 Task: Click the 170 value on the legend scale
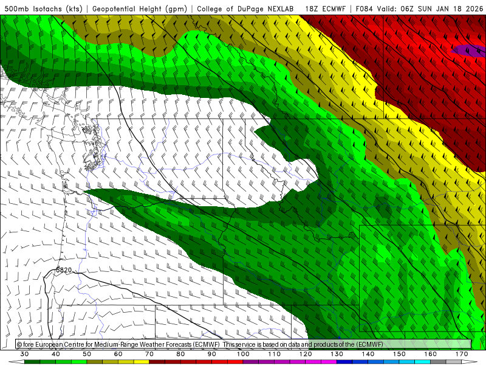462,354
